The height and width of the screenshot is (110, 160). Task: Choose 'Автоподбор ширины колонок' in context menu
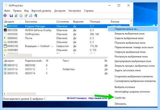tap(133, 92)
